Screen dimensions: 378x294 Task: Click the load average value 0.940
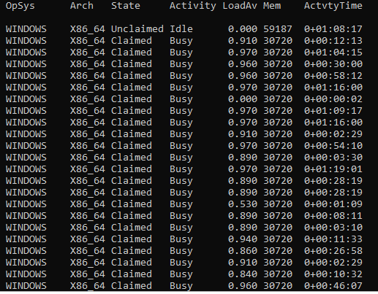pos(243,239)
